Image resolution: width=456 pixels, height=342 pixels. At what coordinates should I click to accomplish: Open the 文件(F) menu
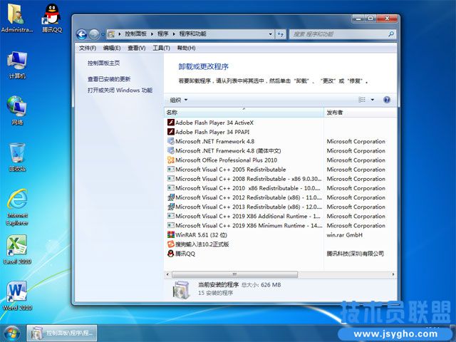88,48
